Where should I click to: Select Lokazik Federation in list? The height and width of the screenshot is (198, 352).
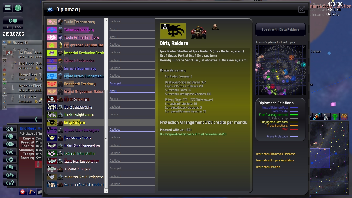coord(75,61)
